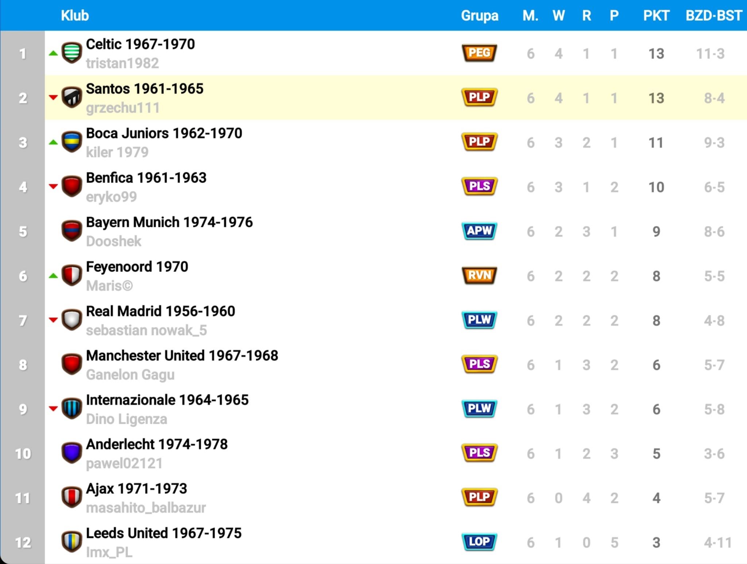Click the Leeds United yellow and blue crest
The width and height of the screenshot is (747, 564).
[x=71, y=541]
